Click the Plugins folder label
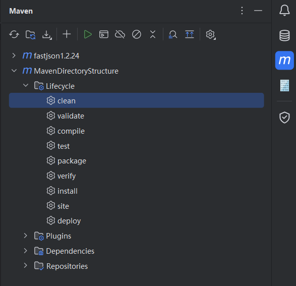This screenshot has height=286, width=296. pyautogui.click(x=58, y=236)
